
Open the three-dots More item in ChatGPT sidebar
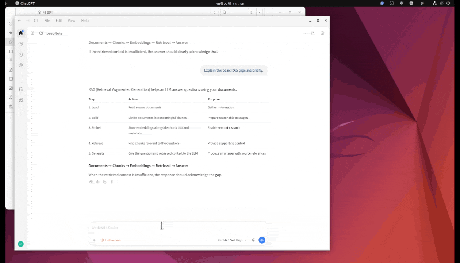click(x=21, y=76)
